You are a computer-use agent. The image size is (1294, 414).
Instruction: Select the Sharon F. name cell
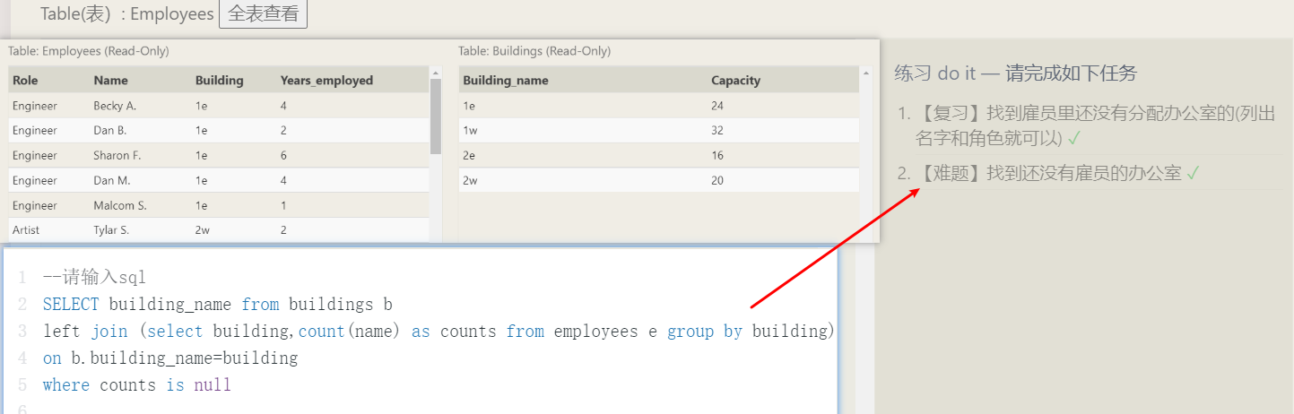[x=117, y=156]
